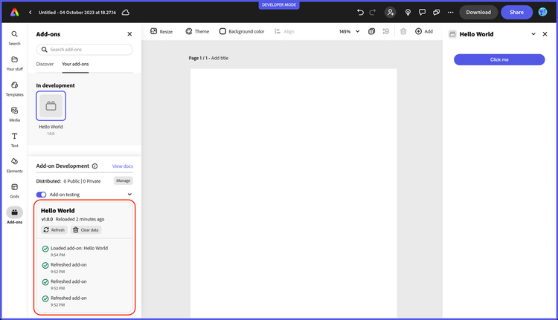Click the Add title page label

click(x=219, y=58)
